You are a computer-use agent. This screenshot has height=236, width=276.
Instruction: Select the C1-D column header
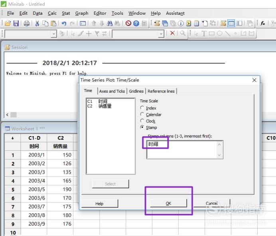tap(34, 138)
